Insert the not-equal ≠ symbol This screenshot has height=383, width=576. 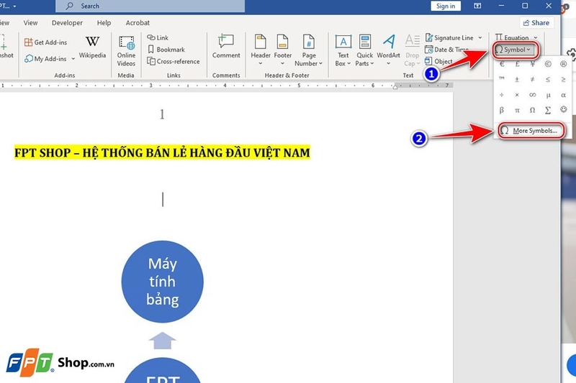[x=532, y=79]
